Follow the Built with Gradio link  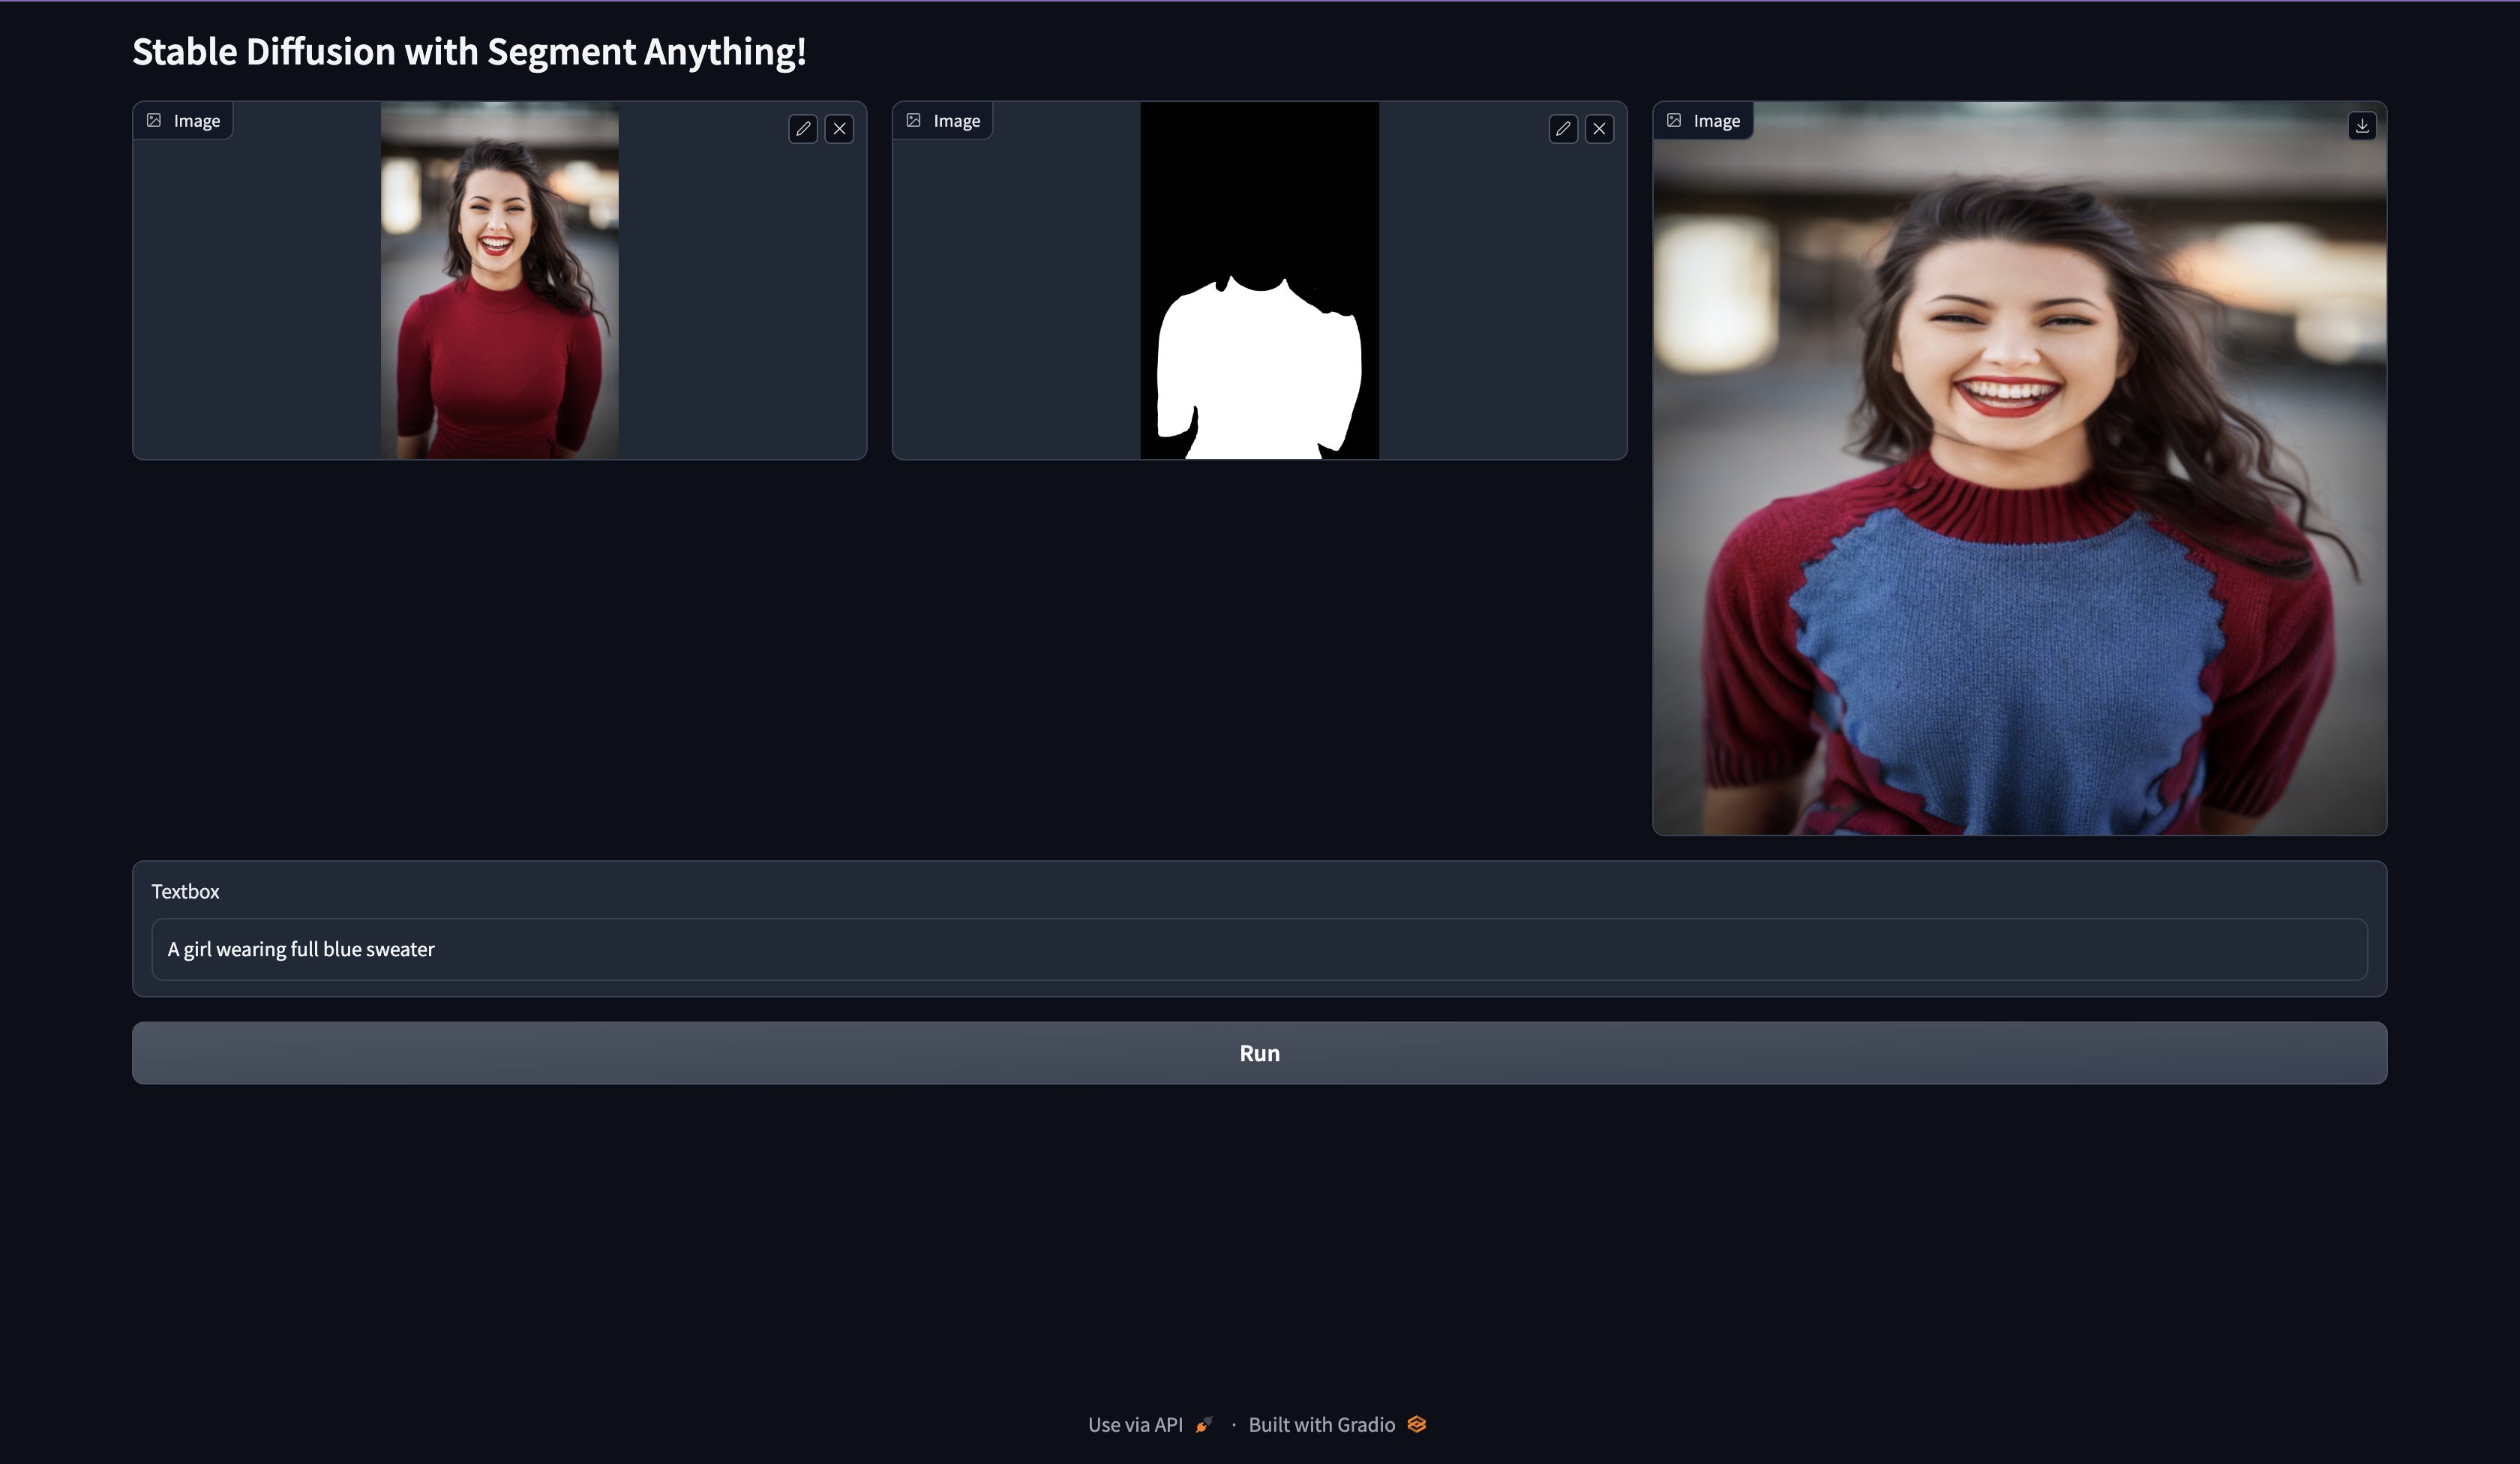click(x=1321, y=1424)
